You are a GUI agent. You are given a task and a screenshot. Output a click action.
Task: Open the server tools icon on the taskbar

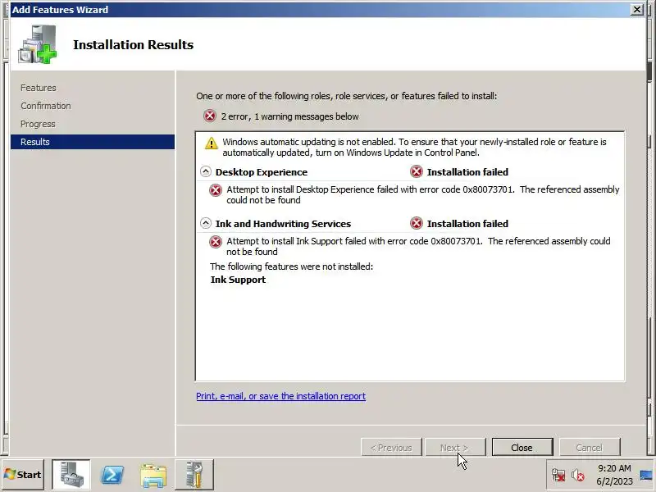click(x=194, y=475)
